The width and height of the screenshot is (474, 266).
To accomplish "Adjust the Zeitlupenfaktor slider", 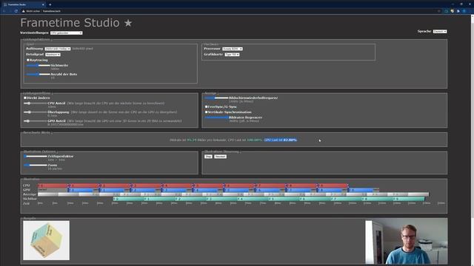I will pyautogui.click(x=35, y=157).
